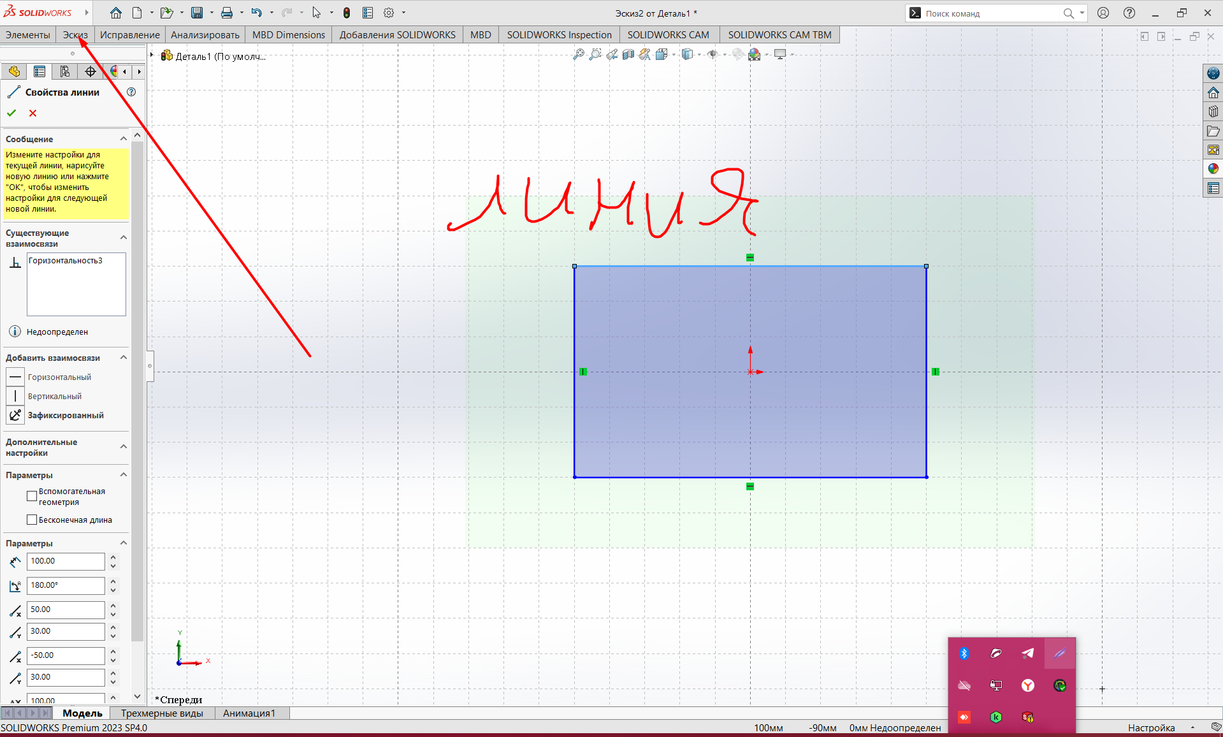Screen dimensions: 1223x737
Task: Open the MBD Dimensions tab
Action: [x=289, y=34]
